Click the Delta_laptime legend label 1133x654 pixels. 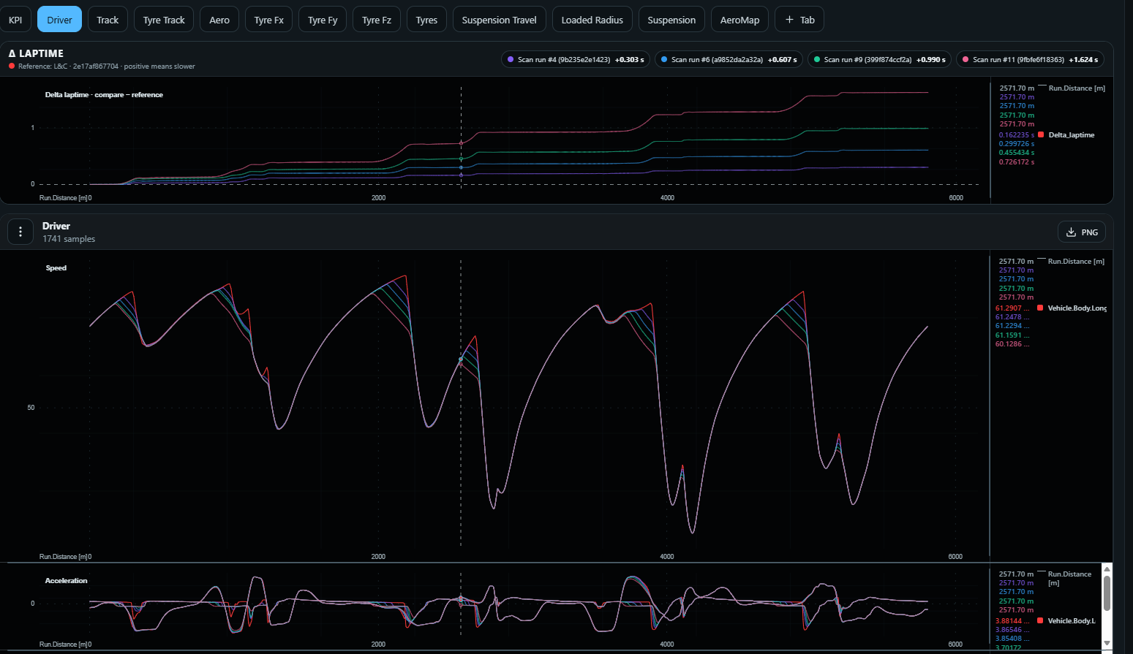1072,135
